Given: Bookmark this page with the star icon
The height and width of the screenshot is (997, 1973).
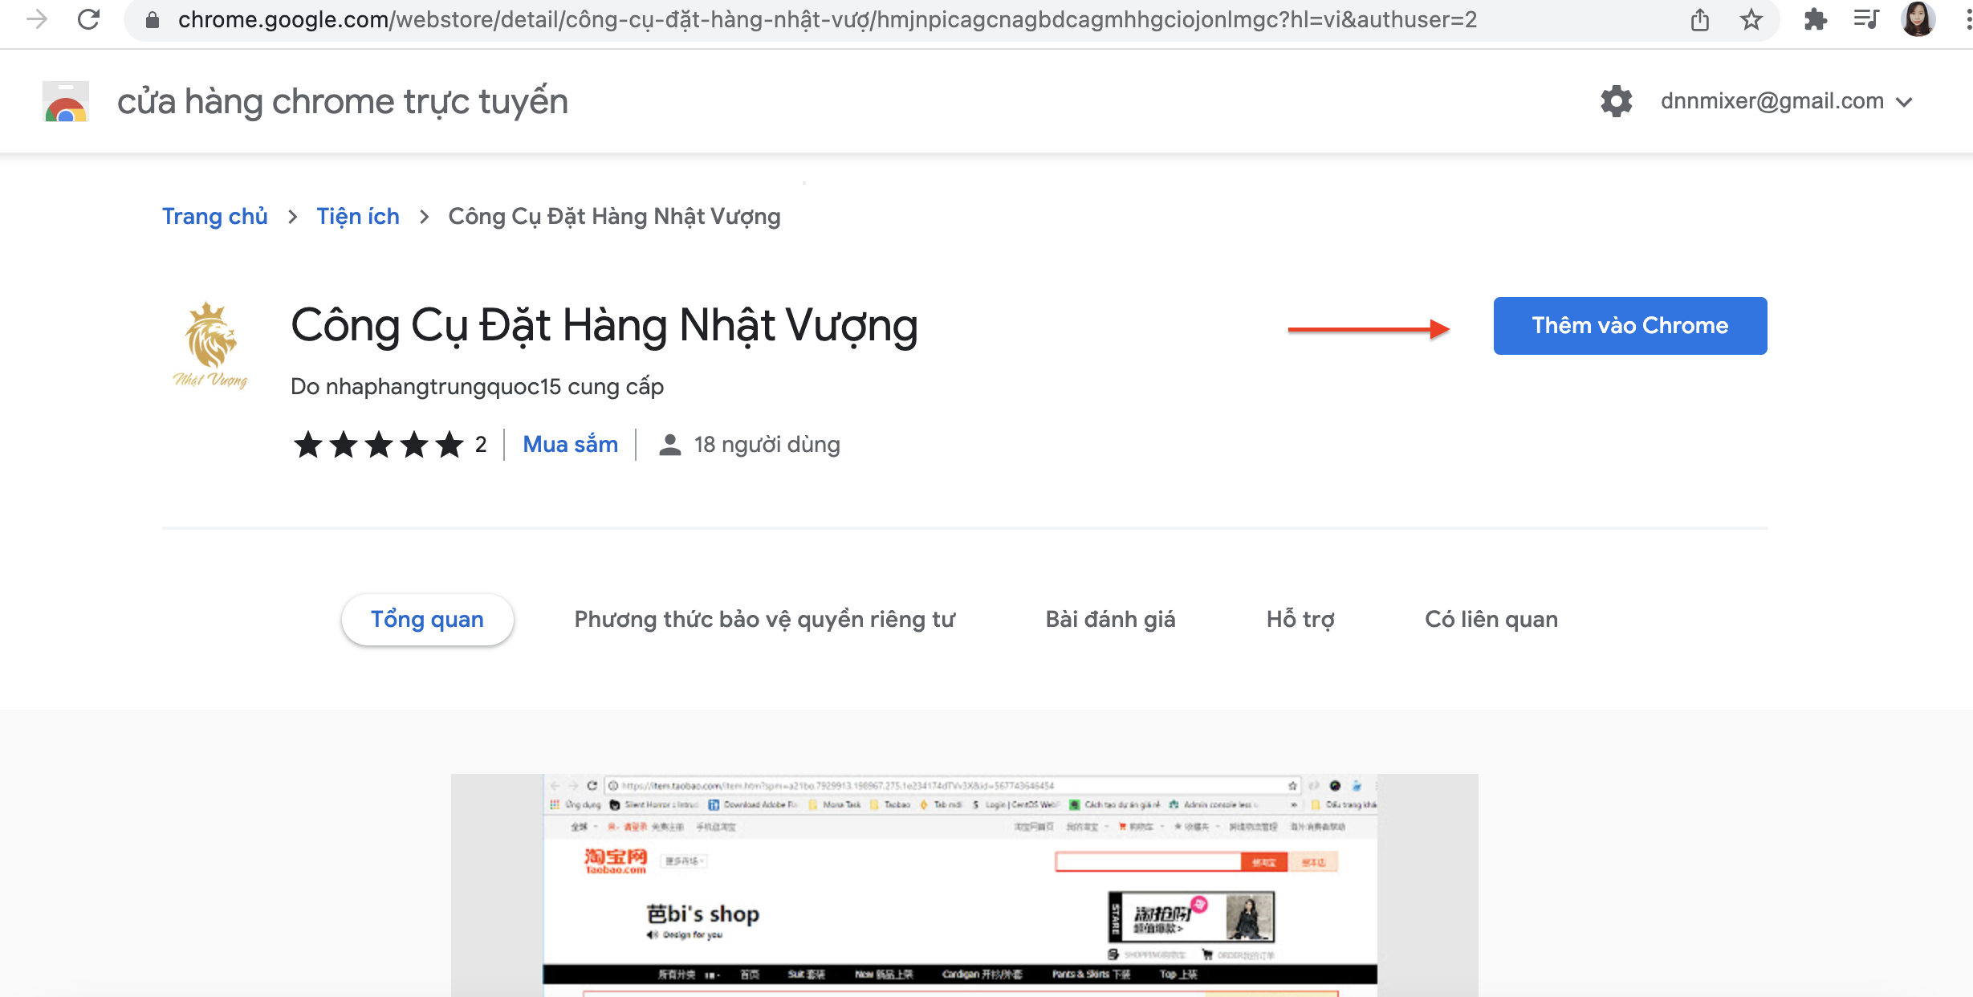Looking at the screenshot, I should coord(1751,20).
